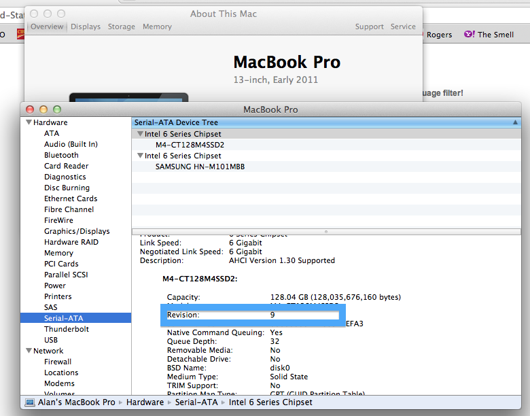This screenshot has height=416, width=530.
Task: Select Bluetooth in the sidebar
Action: (61, 155)
